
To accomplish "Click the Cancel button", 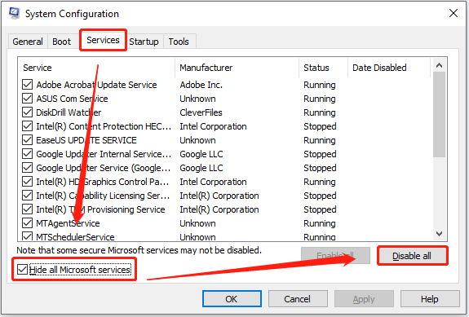I will (298, 299).
